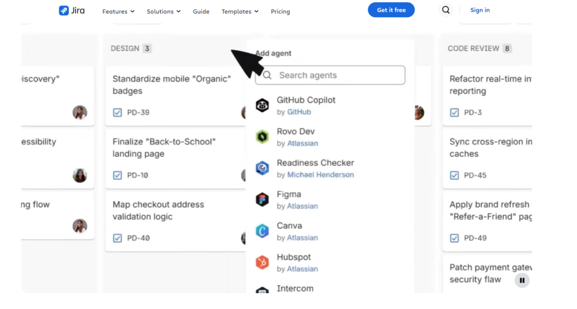Image resolution: width=577 pixels, height=309 pixels.
Task: Open the Atlassian link under Rovo Dev
Action: [x=303, y=143]
